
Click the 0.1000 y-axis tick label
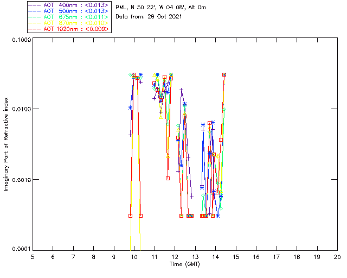[21, 40]
